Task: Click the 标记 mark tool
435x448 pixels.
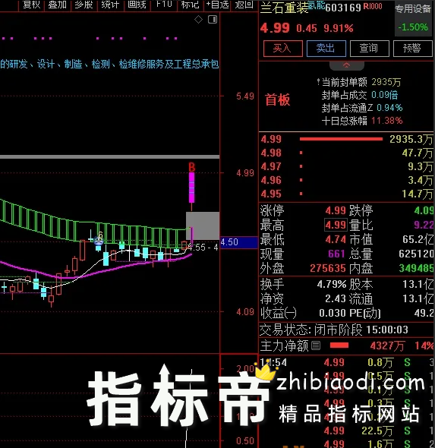Action: coord(191,5)
